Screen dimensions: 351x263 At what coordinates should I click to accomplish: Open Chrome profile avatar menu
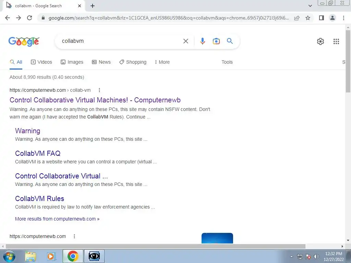[x=332, y=18]
